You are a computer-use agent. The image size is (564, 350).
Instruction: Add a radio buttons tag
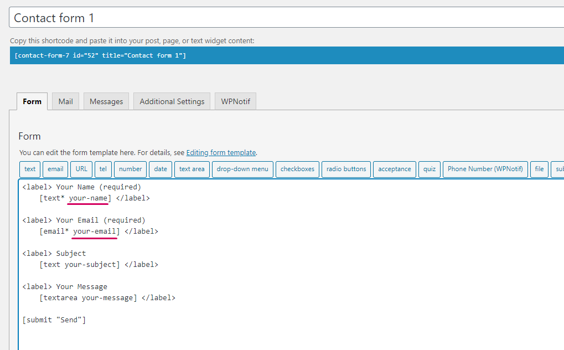pyautogui.click(x=346, y=169)
